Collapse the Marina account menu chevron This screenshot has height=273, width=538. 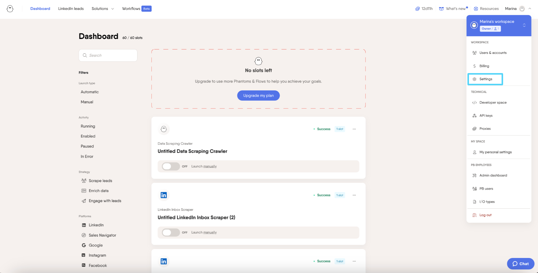530,8
